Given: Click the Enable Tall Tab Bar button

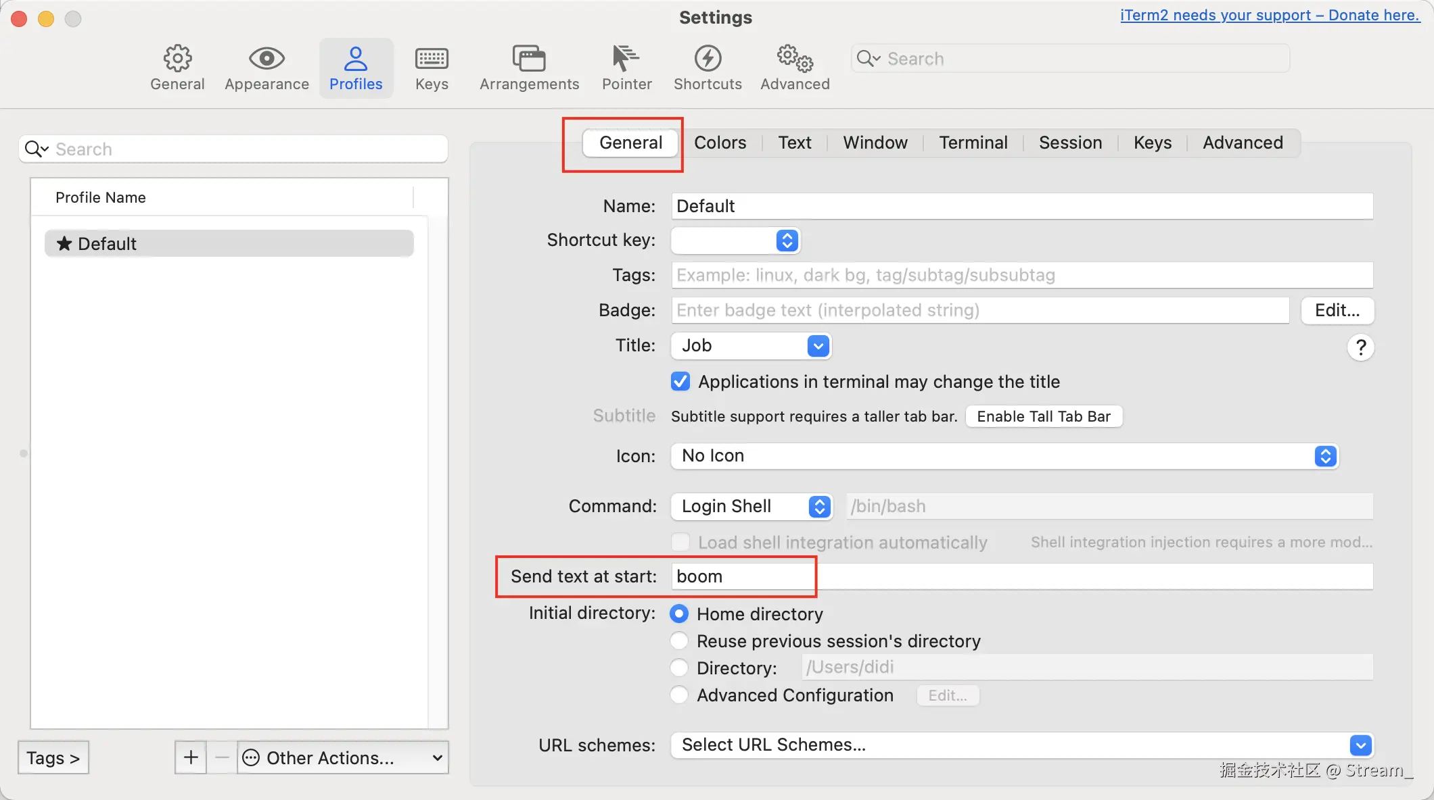Looking at the screenshot, I should [1043, 416].
